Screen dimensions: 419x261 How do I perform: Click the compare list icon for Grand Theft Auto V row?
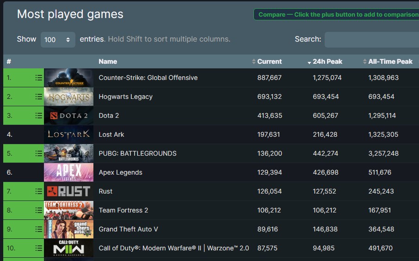tap(39, 229)
